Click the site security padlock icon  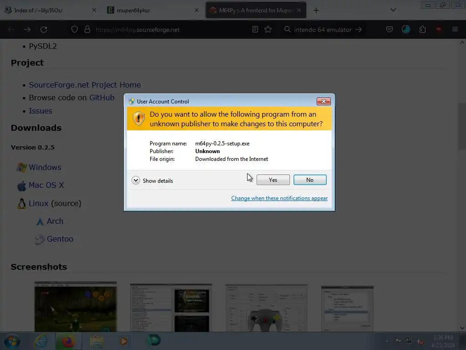[87, 30]
